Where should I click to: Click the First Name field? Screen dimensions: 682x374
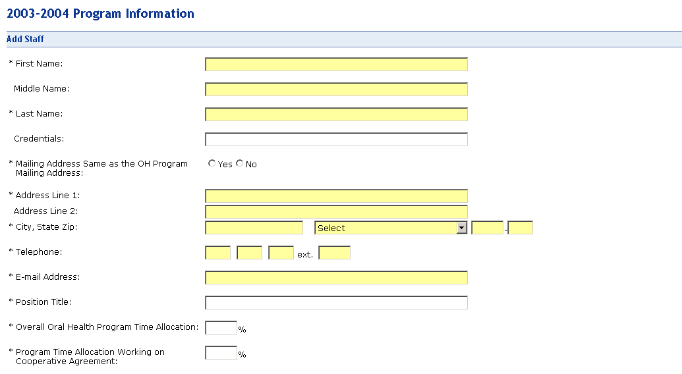(x=336, y=65)
